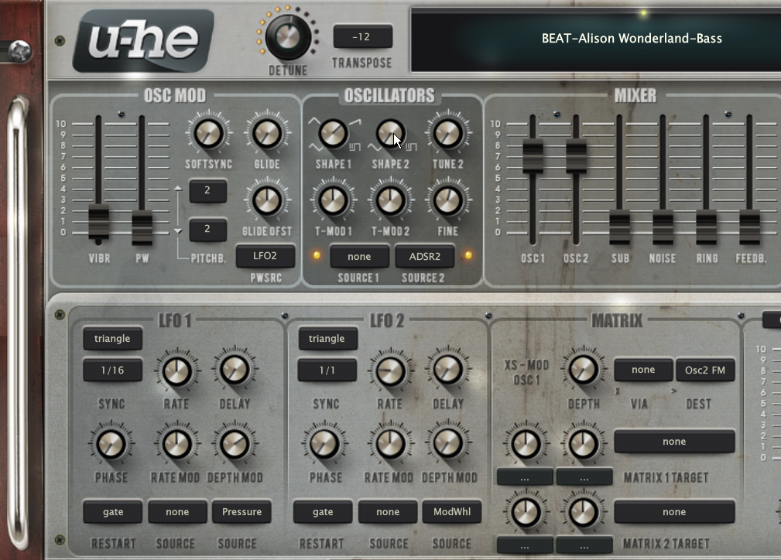This screenshot has width=781, height=560.
Task: Click the pitch bend up arrow
Action: tap(177, 188)
